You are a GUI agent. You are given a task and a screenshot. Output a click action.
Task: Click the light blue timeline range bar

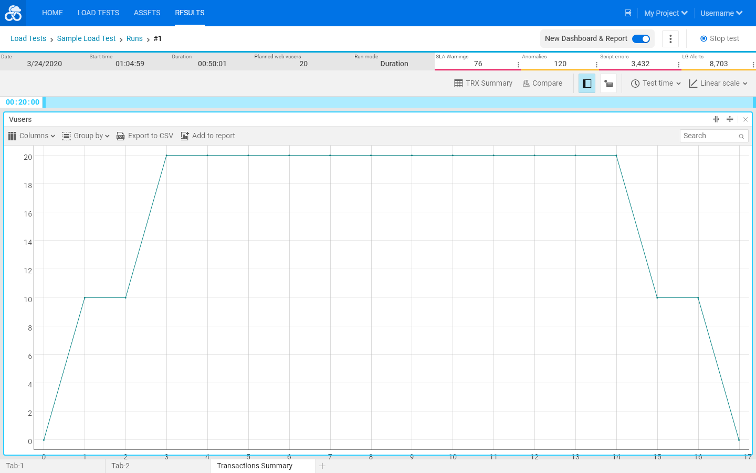click(399, 102)
